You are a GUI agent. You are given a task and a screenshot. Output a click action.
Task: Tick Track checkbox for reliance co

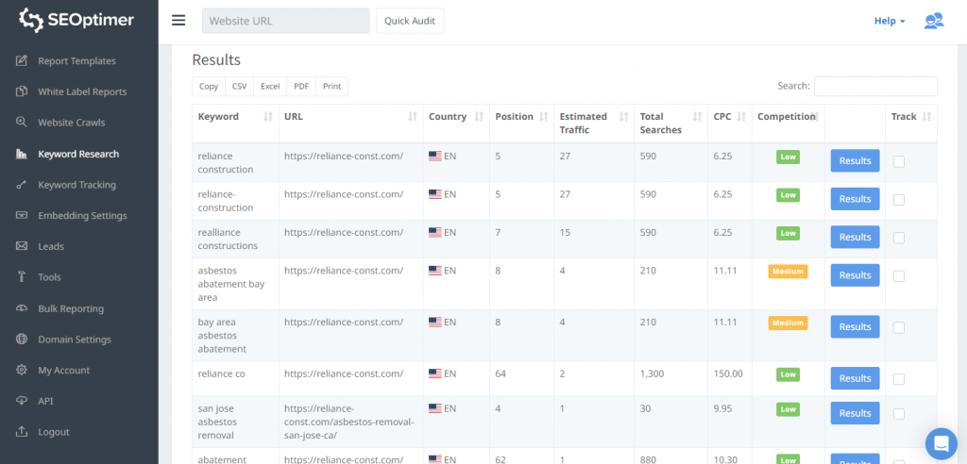899,378
